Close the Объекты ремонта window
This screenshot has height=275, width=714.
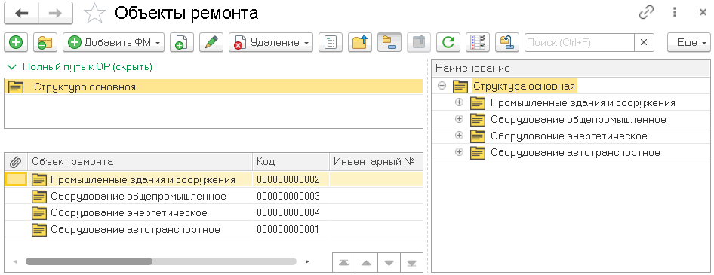pyautogui.click(x=703, y=13)
